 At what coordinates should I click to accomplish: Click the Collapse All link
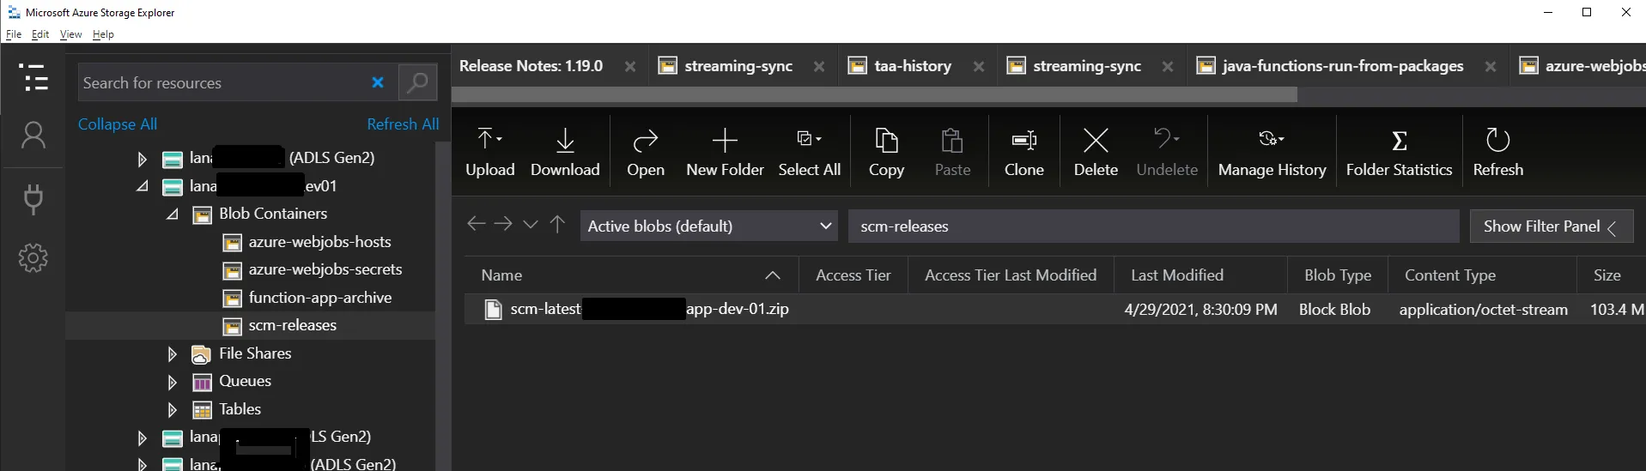coord(118,124)
